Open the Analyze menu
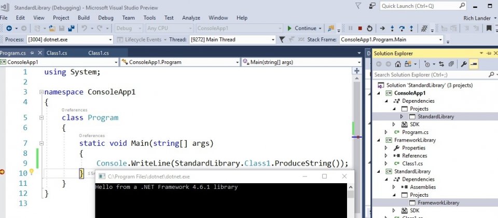Screen dimensions: 498x218 tap(191, 18)
